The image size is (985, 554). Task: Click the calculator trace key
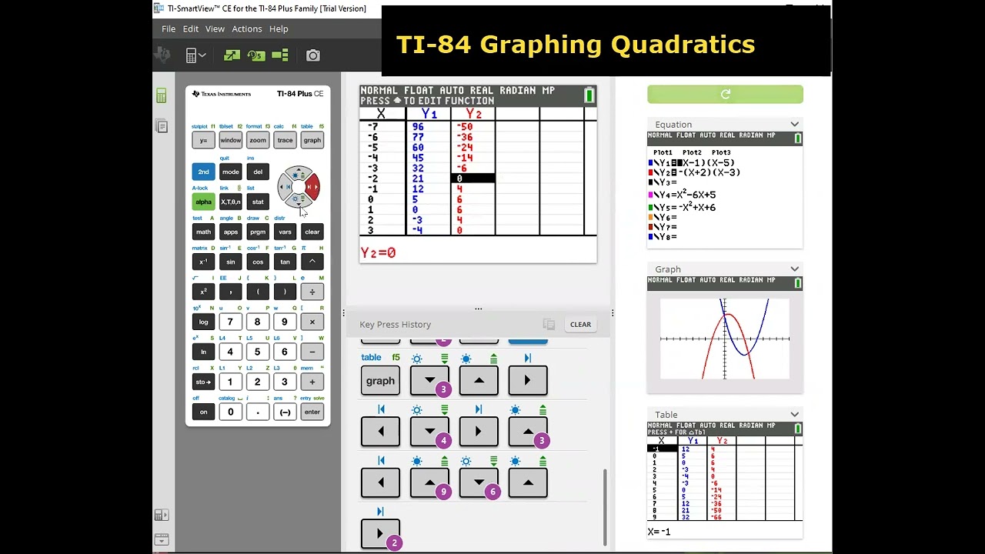[285, 140]
